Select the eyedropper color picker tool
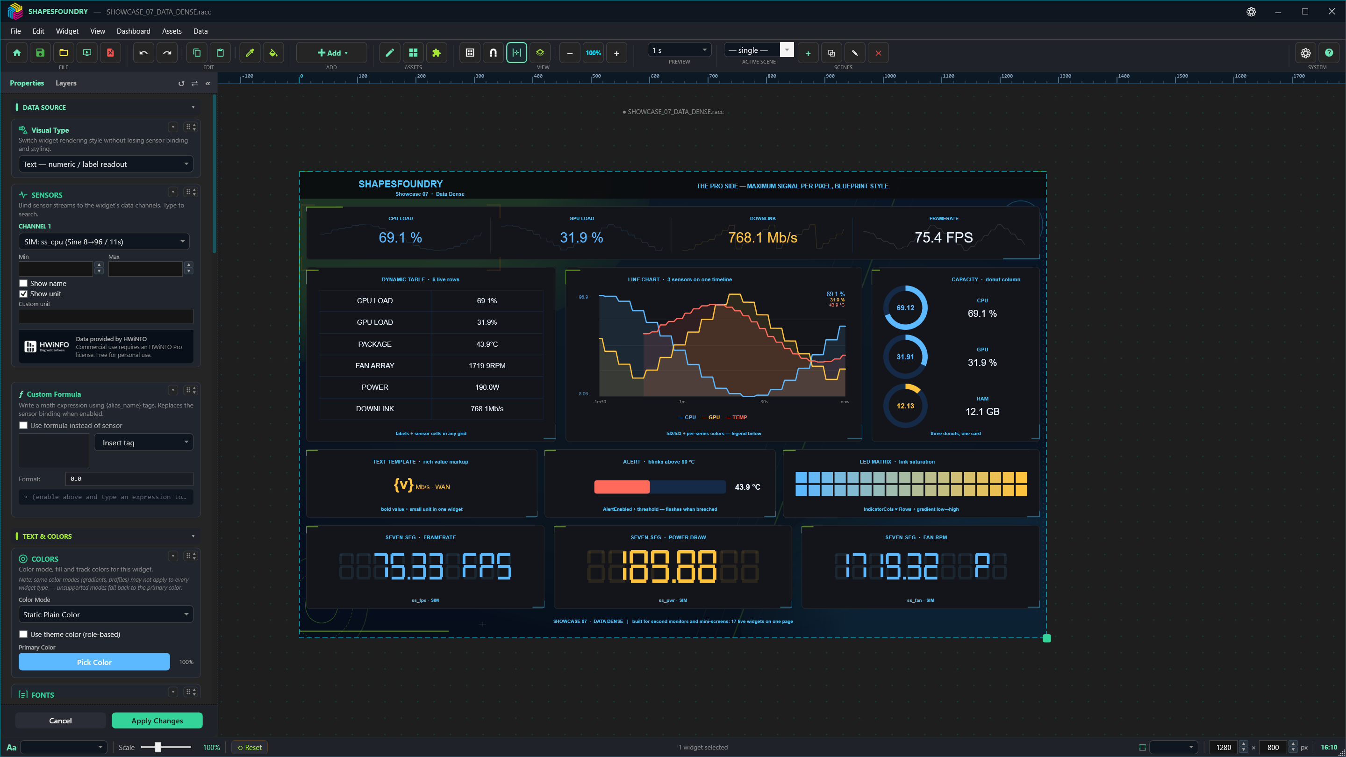 click(250, 53)
